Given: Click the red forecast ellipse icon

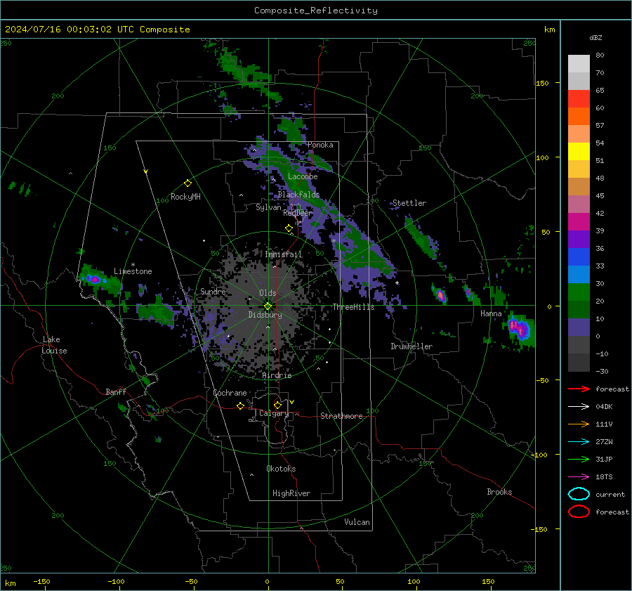Looking at the screenshot, I should coord(579,512).
